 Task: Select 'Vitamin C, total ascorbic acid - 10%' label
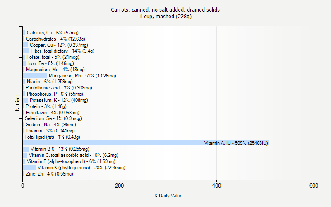(74, 155)
